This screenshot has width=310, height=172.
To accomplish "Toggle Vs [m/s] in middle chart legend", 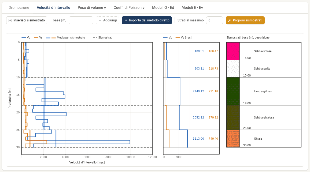I will pyautogui.click(x=183, y=37).
